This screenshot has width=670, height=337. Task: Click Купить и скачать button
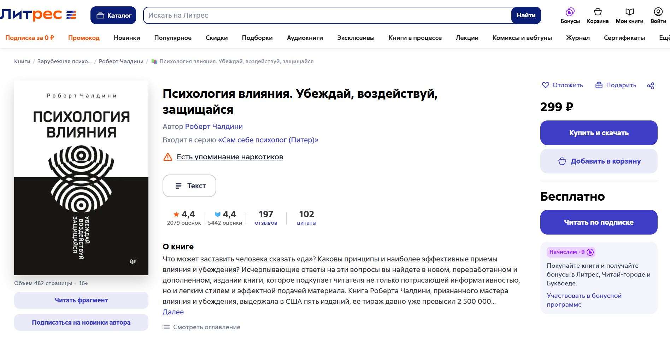click(599, 133)
